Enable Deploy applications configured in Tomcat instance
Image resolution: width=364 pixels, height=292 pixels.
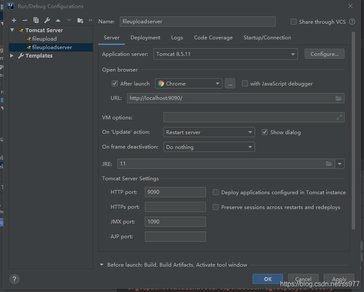tap(216, 192)
